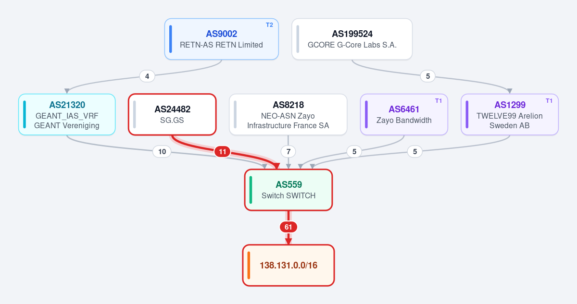Select the AS8218 NEO-ASN Zayo node
This screenshot has height=304, width=577.
288,114
